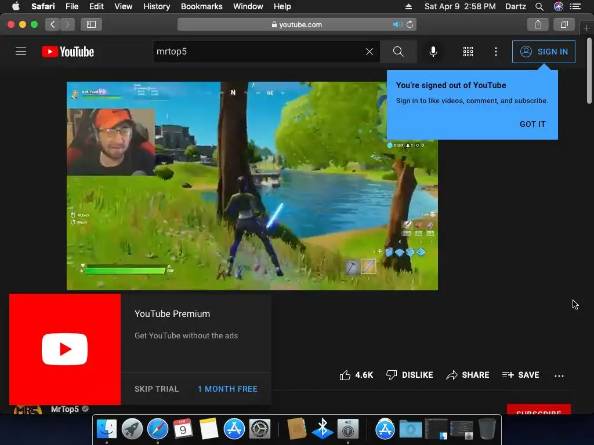Open the View menu
This screenshot has height=445, width=594.
123,6
